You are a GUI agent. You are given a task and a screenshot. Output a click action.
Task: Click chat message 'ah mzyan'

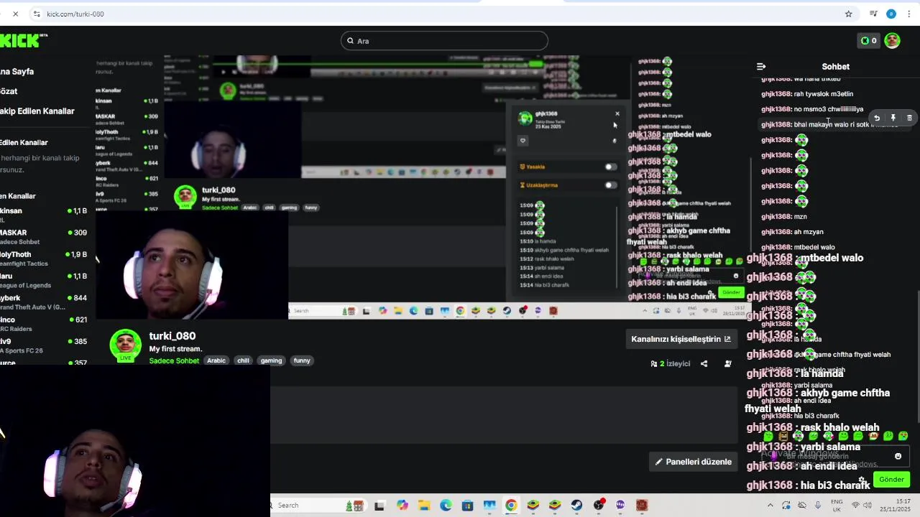coord(792,232)
